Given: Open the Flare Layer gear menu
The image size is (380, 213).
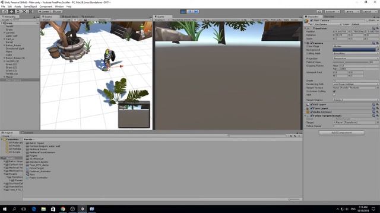Looking at the screenshot, I should pyautogui.click(x=378, y=108).
